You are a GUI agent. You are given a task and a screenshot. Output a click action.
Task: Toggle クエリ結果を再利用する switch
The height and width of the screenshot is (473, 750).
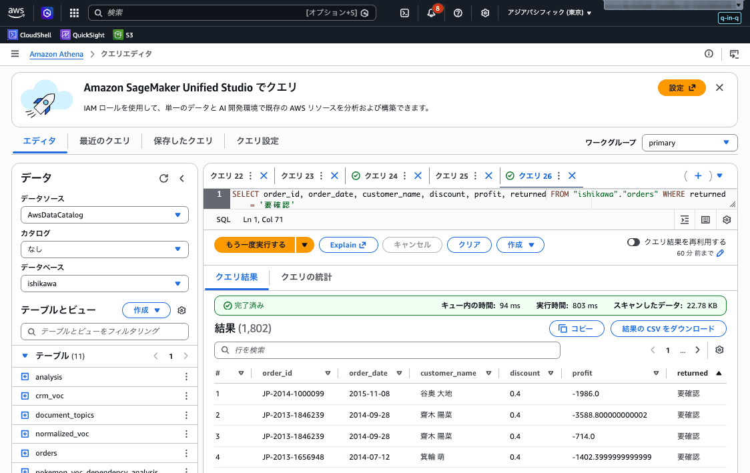(x=633, y=242)
